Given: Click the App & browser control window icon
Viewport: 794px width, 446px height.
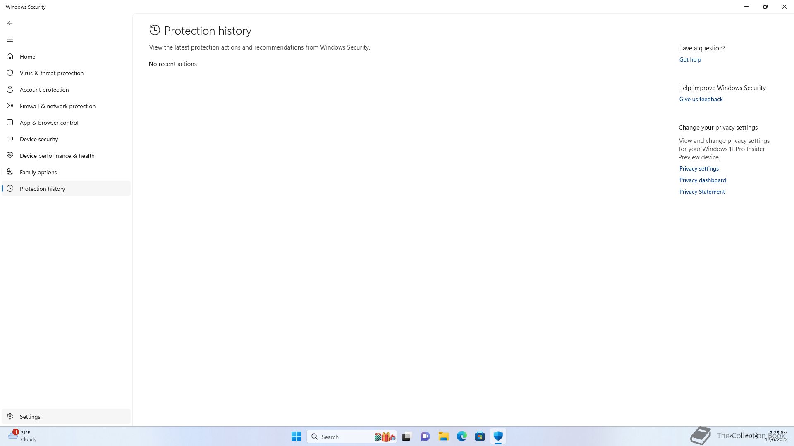Looking at the screenshot, I should 10,122.
